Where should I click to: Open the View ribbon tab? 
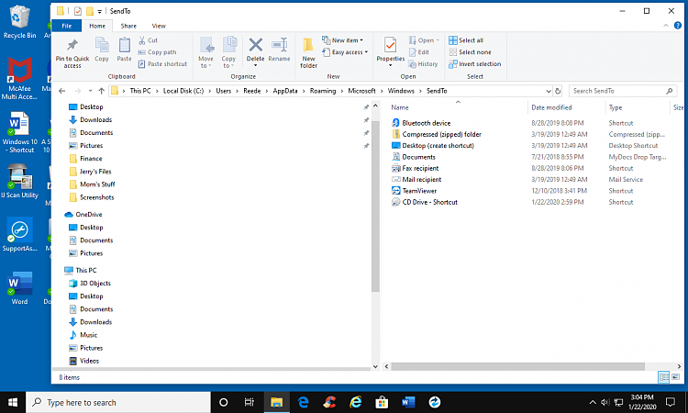tap(159, 26)
